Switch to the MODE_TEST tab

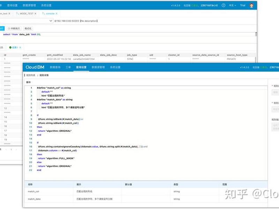point(27,14)
